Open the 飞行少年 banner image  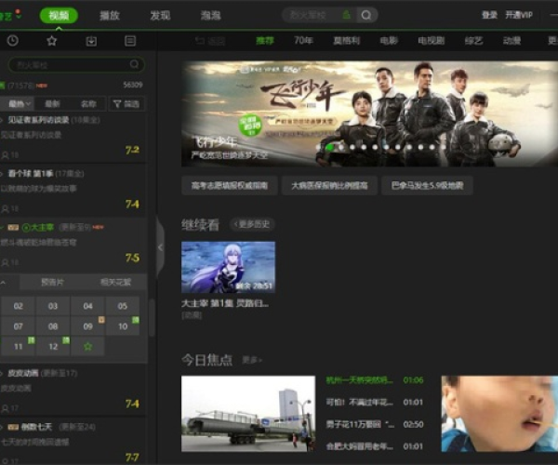point(369,113)
